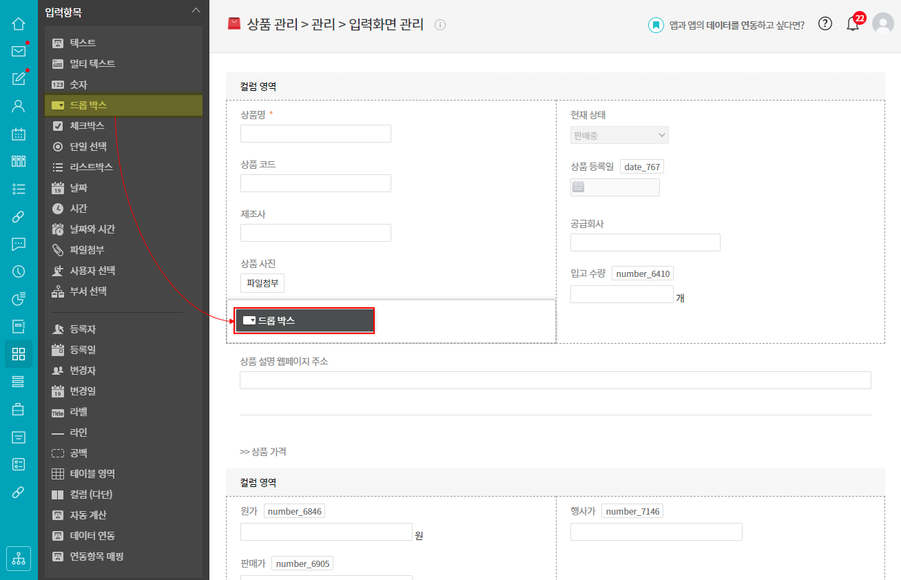Screen dimensions: 901x580
Task: Select the 드롭 박스 item in list
Action: (x=88, y=105)
